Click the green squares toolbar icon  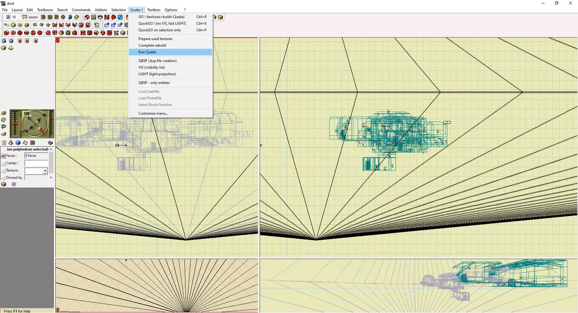click(94, 17)
